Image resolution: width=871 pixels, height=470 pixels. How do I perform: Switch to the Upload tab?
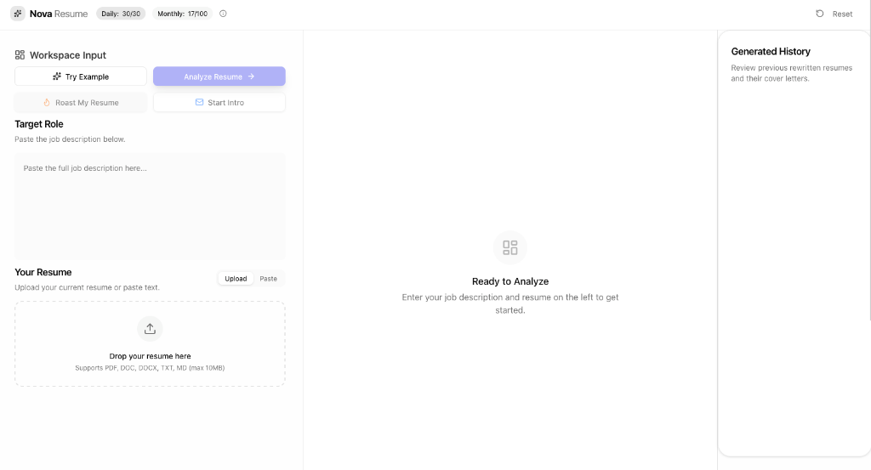coord(236,279)
